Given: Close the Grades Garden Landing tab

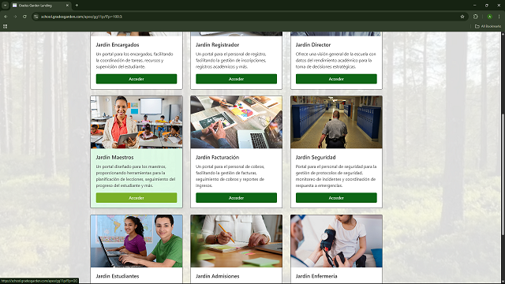Looking at the screenshot, I should pos(67,6).
